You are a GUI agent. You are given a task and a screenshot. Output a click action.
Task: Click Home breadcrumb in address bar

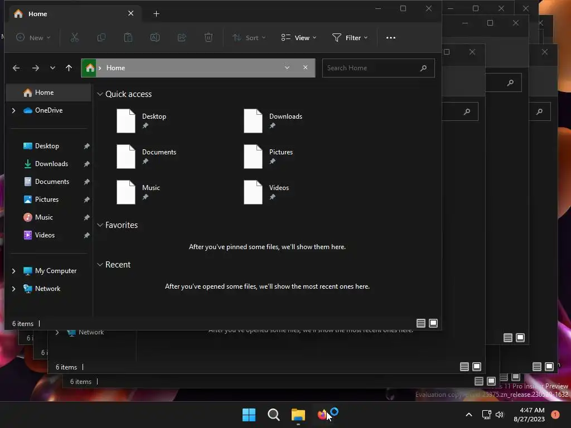[x=115, y=68]
